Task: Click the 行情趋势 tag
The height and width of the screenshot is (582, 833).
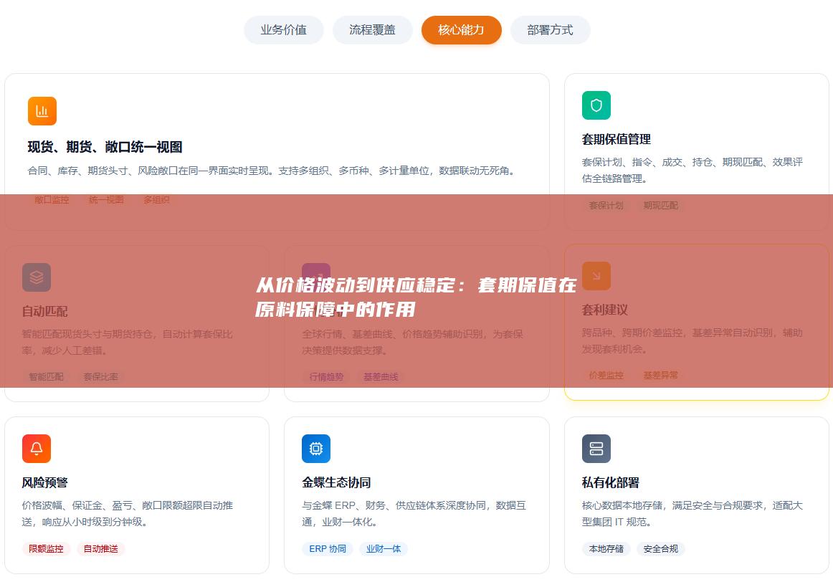Action: pyautogui.click(x=326, y=376)
